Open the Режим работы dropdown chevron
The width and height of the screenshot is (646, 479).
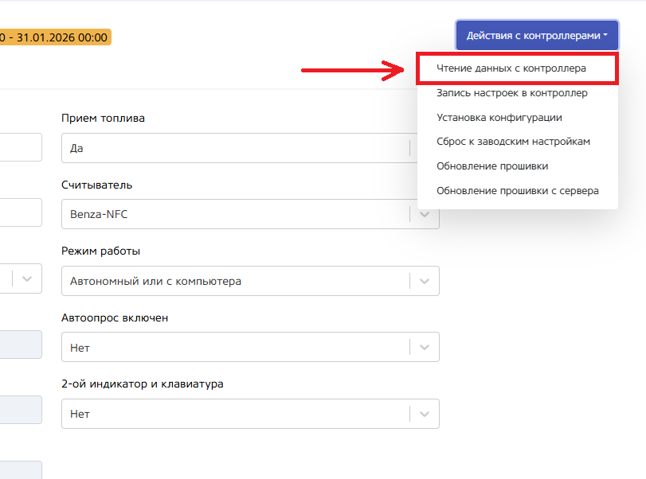click(x=425, y=281)
